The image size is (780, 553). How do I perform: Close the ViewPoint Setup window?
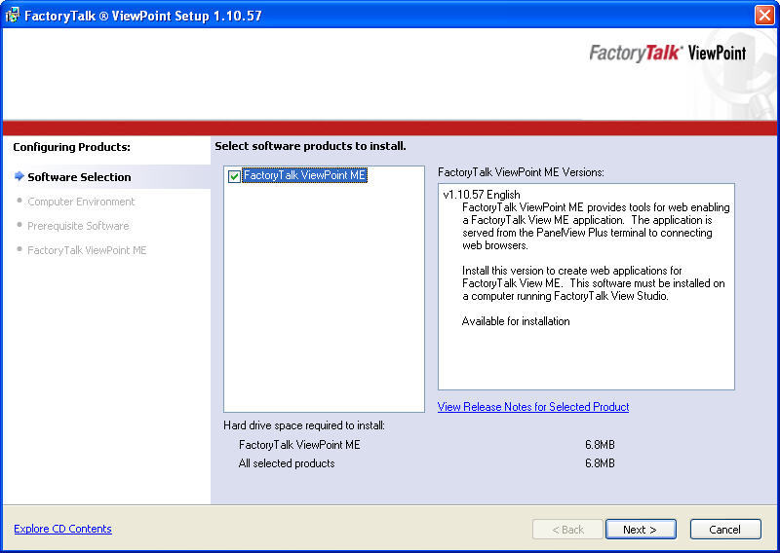point(764,15)
